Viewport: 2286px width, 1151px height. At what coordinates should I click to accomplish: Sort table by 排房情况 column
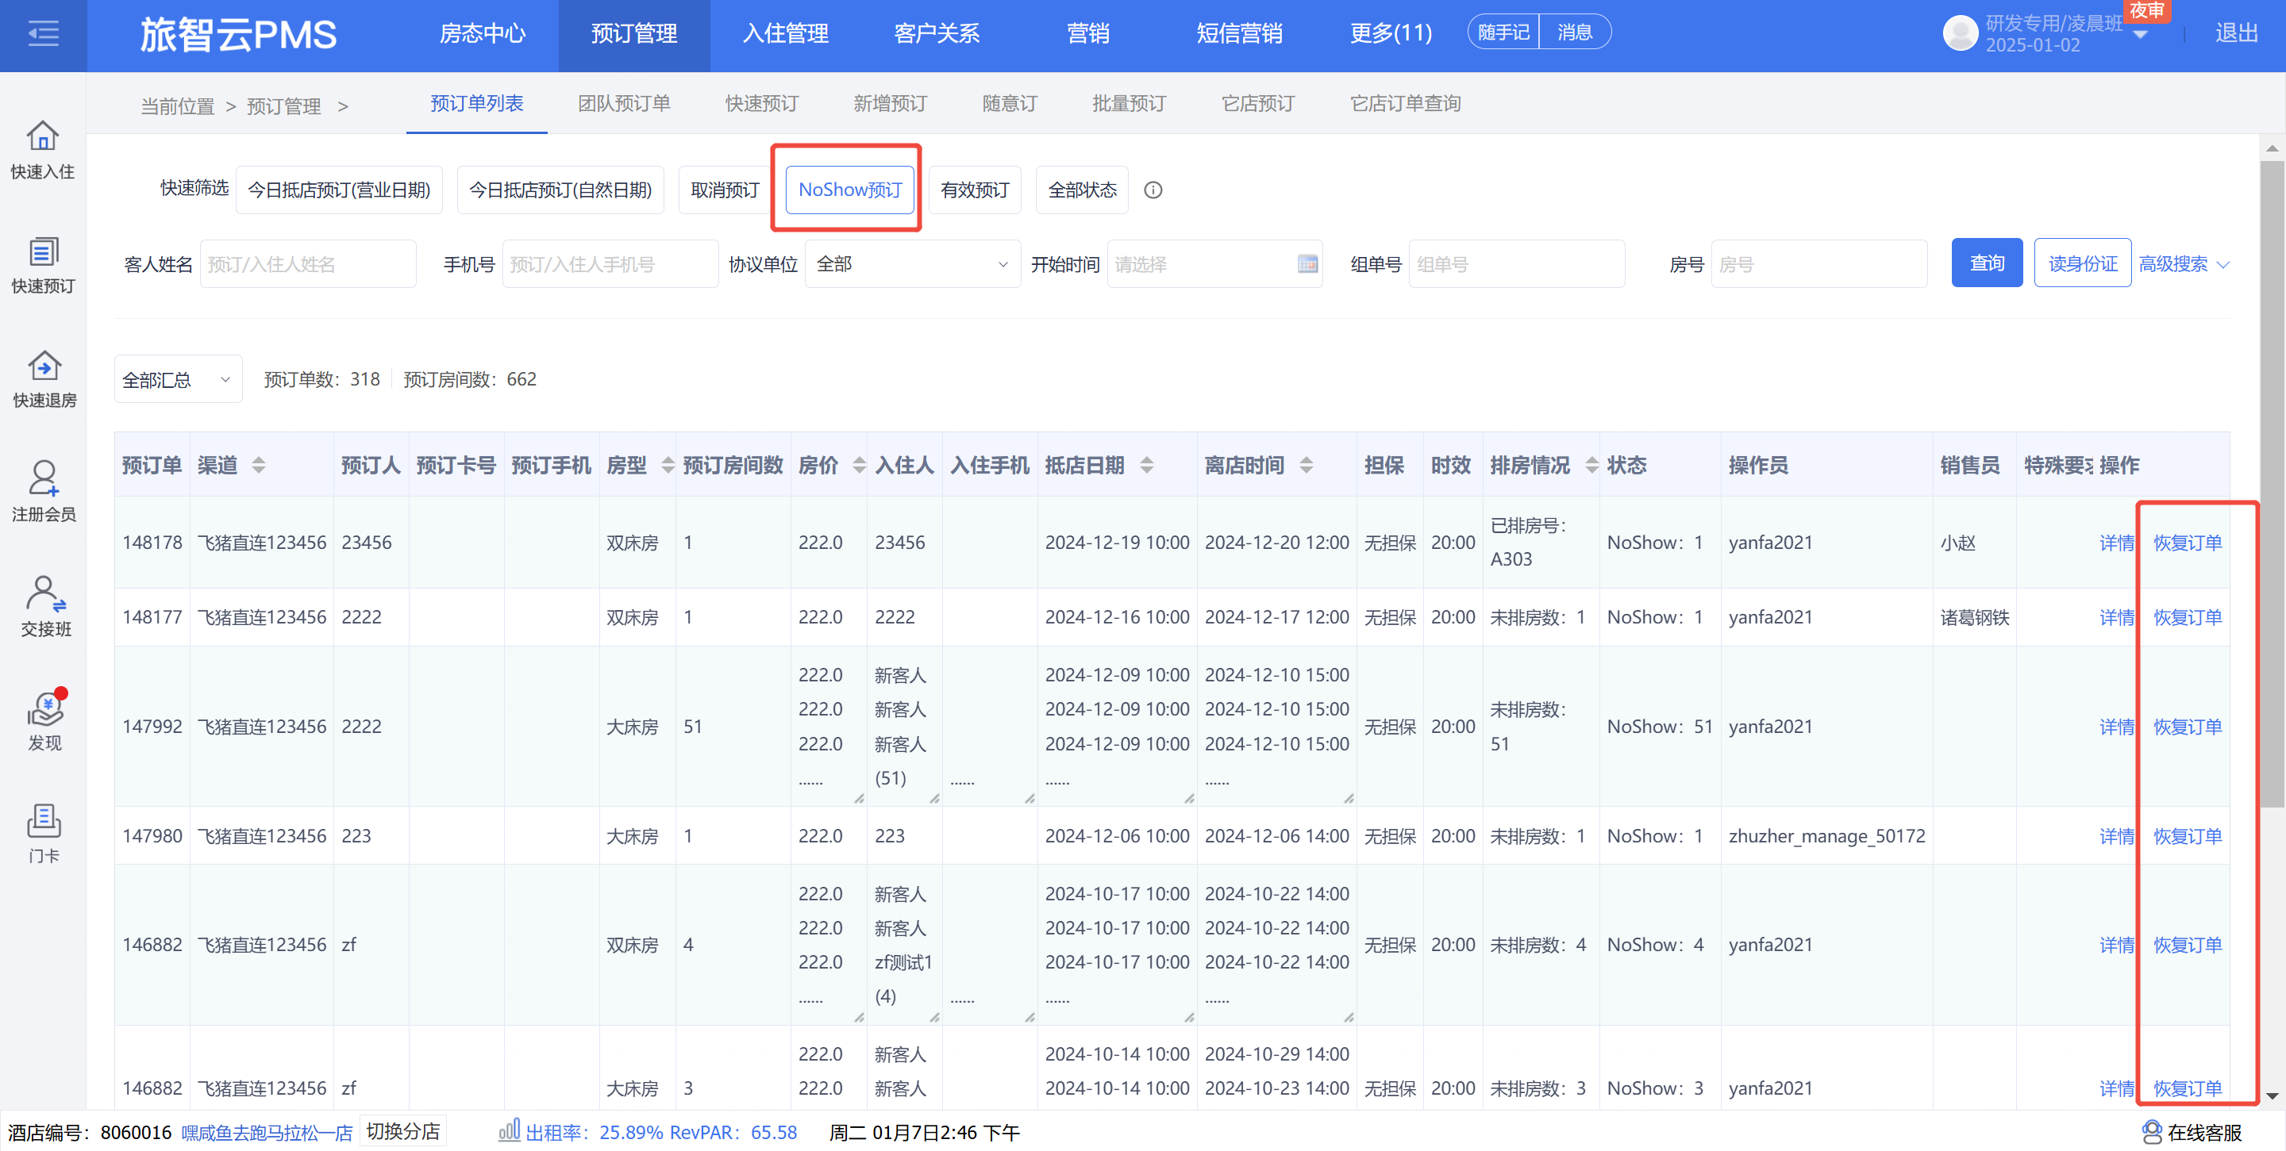click(x=1592, y=465)
